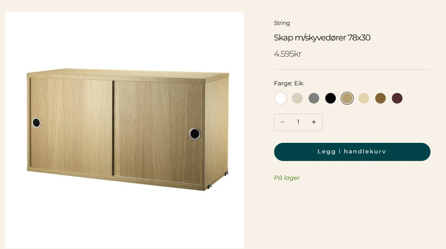The height and width of the screenshot is (249, 446).
Task: Click the selected Eik oak swatch
Action: tap(347, 98)
